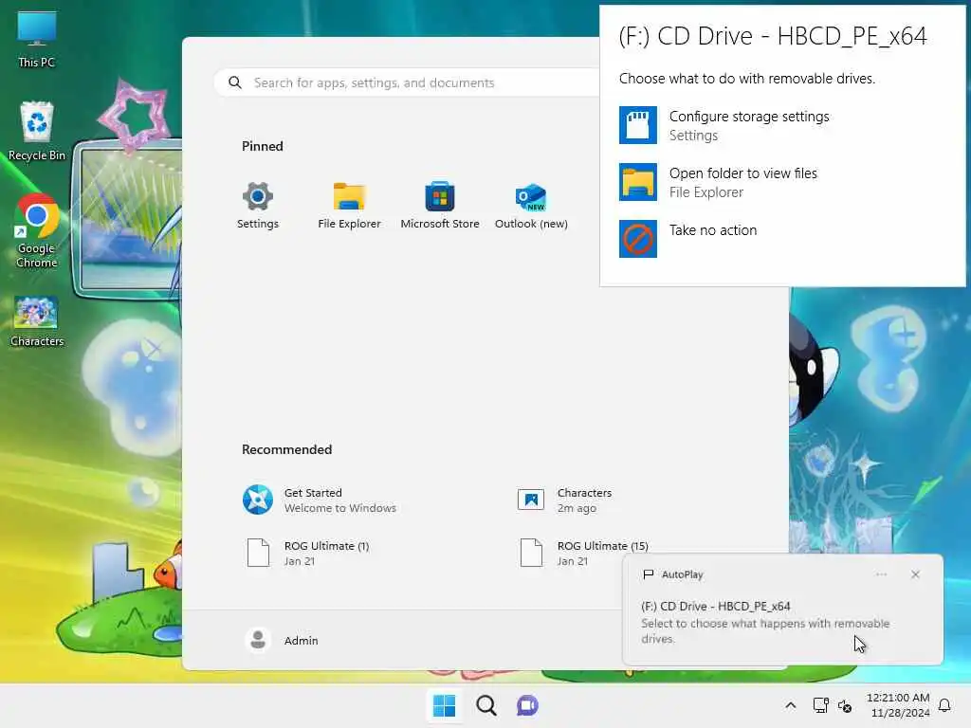Open taskbar Search

486,705
